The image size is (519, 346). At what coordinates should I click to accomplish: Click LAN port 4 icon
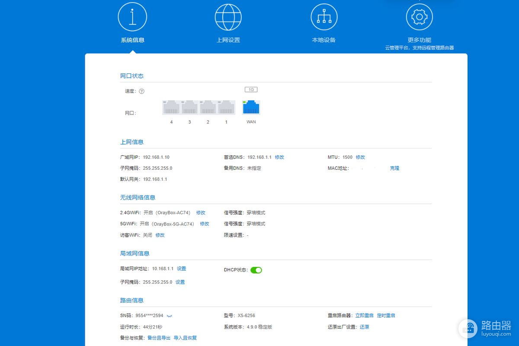pyautogui.click(x=171, y=108)
